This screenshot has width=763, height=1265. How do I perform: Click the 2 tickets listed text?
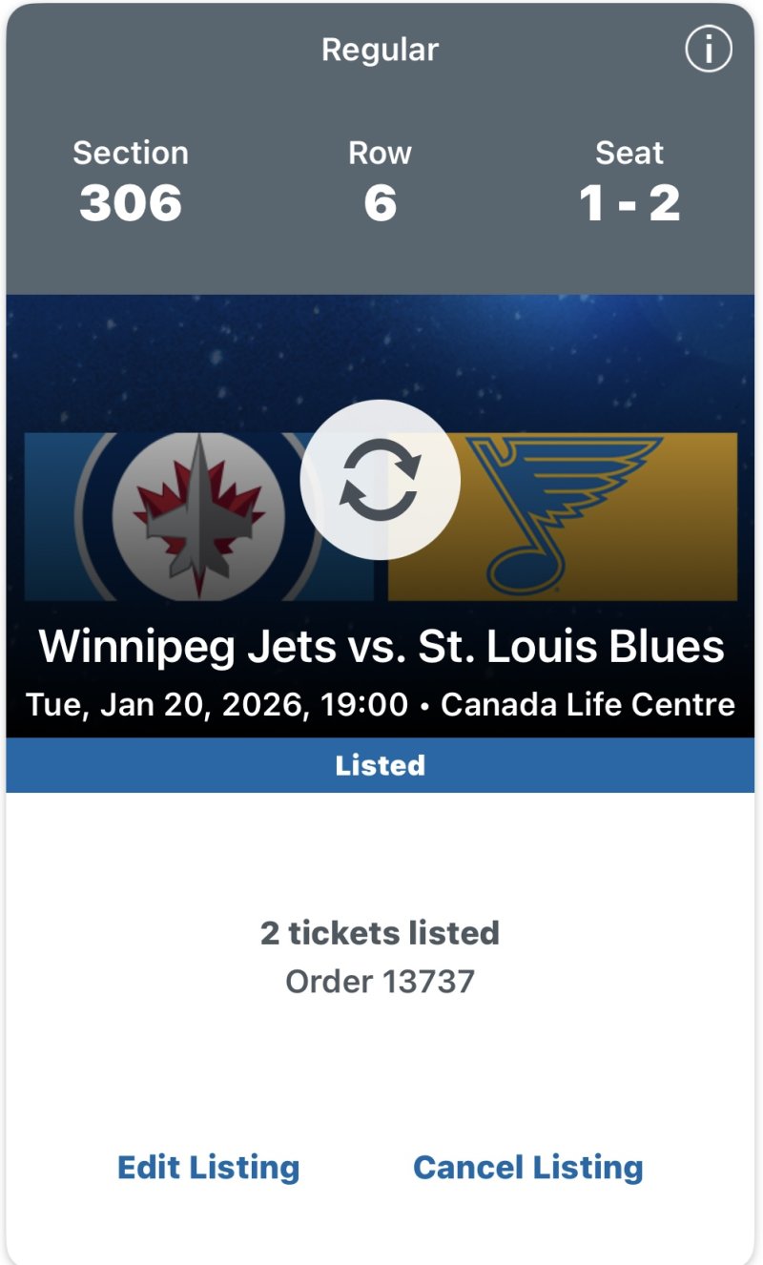(x=381, y=932)
